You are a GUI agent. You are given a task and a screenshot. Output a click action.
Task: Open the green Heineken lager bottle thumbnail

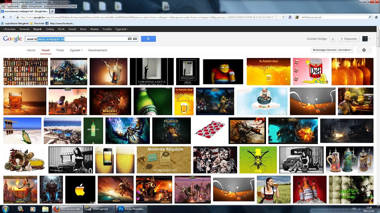[153, 101]
